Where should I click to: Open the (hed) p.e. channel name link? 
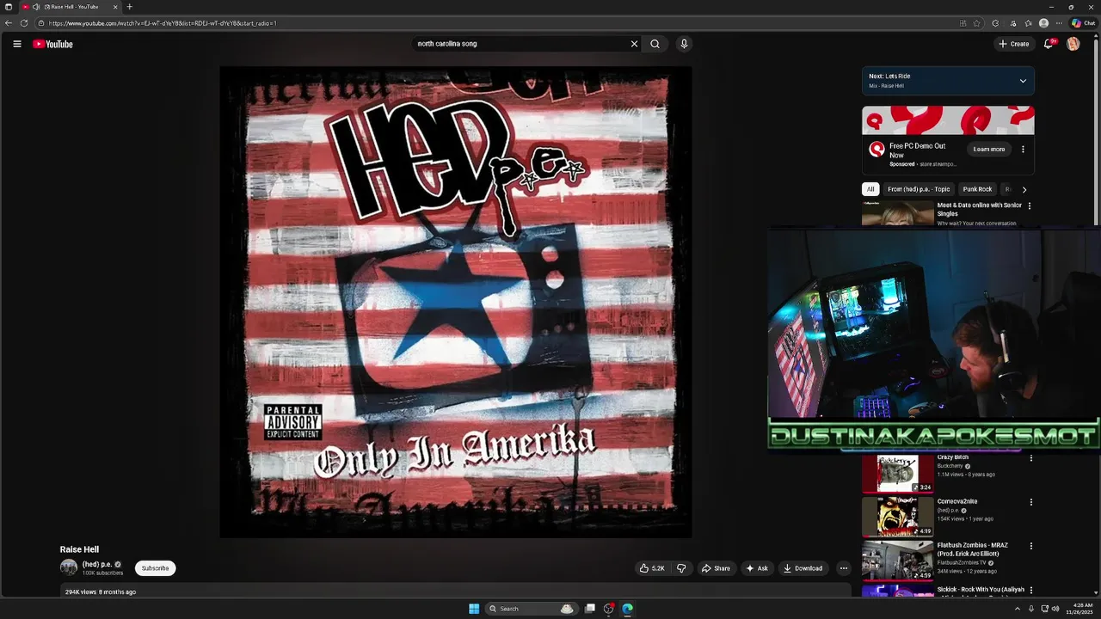97,564
